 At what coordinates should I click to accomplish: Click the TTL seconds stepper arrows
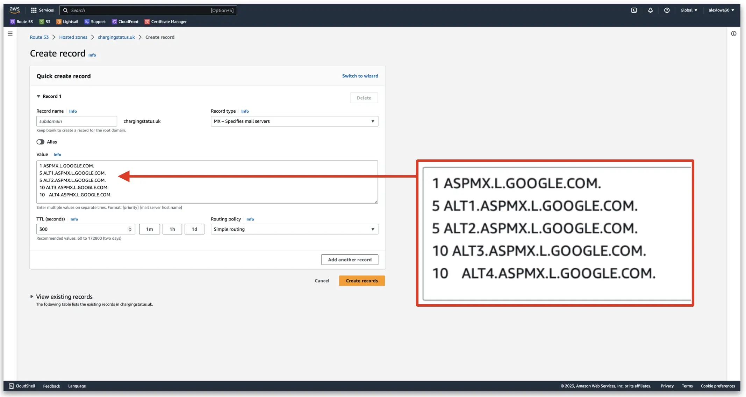click(130, 229)
